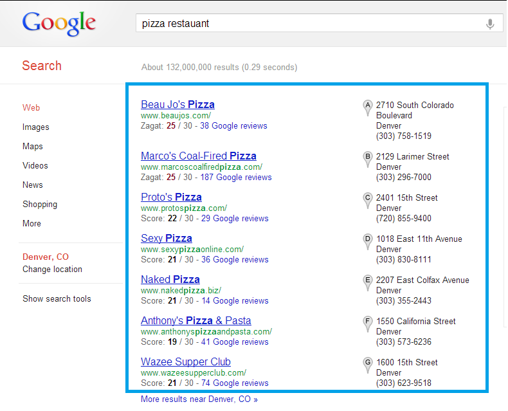Click Show search tools
This screenshot has width=508, height=411.
(x=57, y=298)
